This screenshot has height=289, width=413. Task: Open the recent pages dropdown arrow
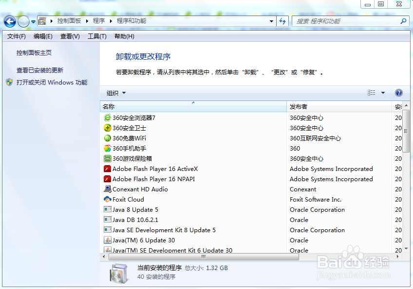coord(33,21)
